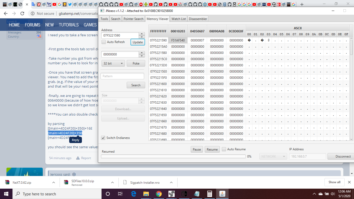The image size is (354, 199).
Task: Click the Update button
Action: pos(138,42)
